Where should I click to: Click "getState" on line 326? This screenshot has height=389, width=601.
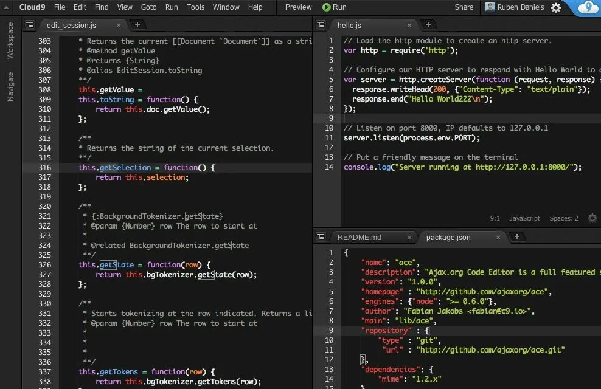tap(117, 264)
